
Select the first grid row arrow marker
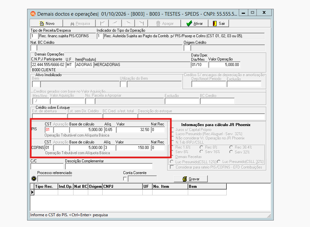pyautogui.click(x=32, y=192)
